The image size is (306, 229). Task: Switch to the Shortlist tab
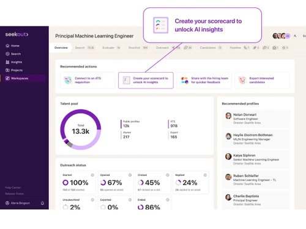(x=138, y=48)
